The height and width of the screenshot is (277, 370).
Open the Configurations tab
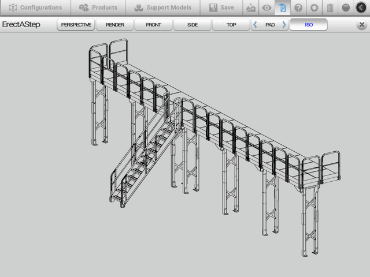click(35, 8)
